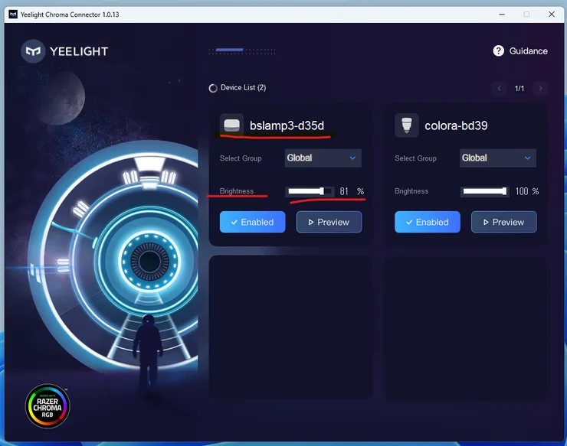567x446 pixels.
Task: Click the Razer Chroma RGB badge
Action: pyautogui.click(x=48, y=406)
